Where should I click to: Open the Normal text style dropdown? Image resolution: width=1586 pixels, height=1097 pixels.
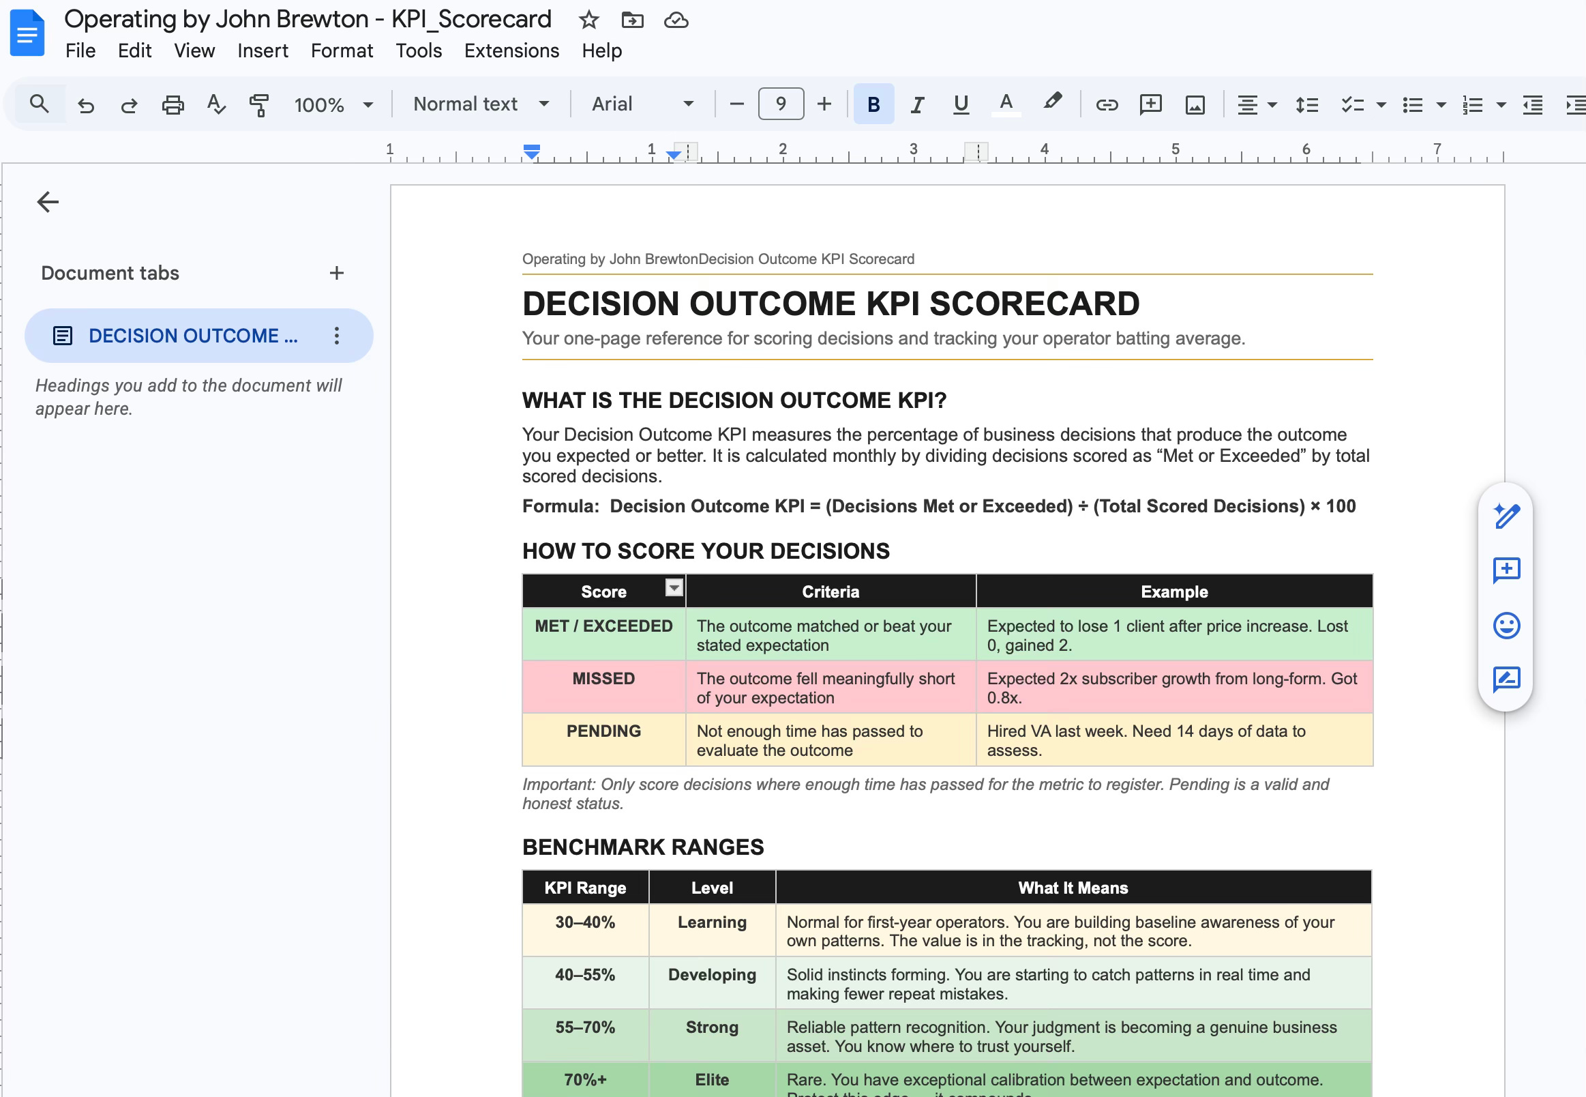(x=481, y=104)
